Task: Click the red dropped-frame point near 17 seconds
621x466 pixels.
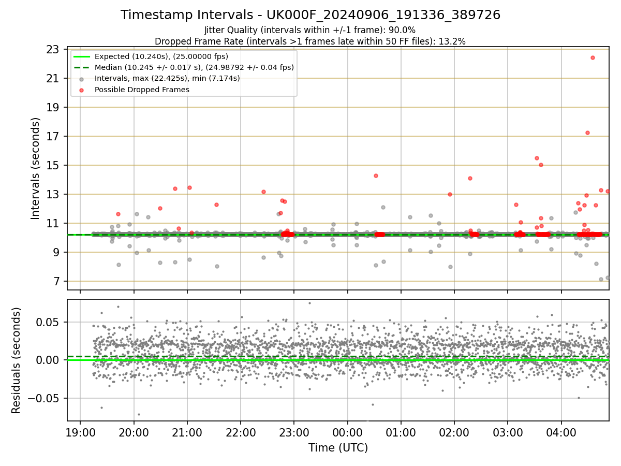Action: (x=587, y=133)
